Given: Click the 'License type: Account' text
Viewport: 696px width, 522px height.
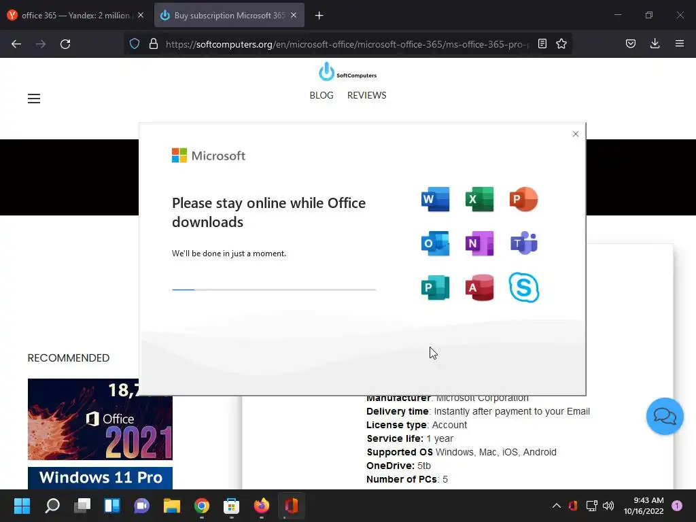Looking at the screenshot, I should pyautogui.click(x=417, y=425).
